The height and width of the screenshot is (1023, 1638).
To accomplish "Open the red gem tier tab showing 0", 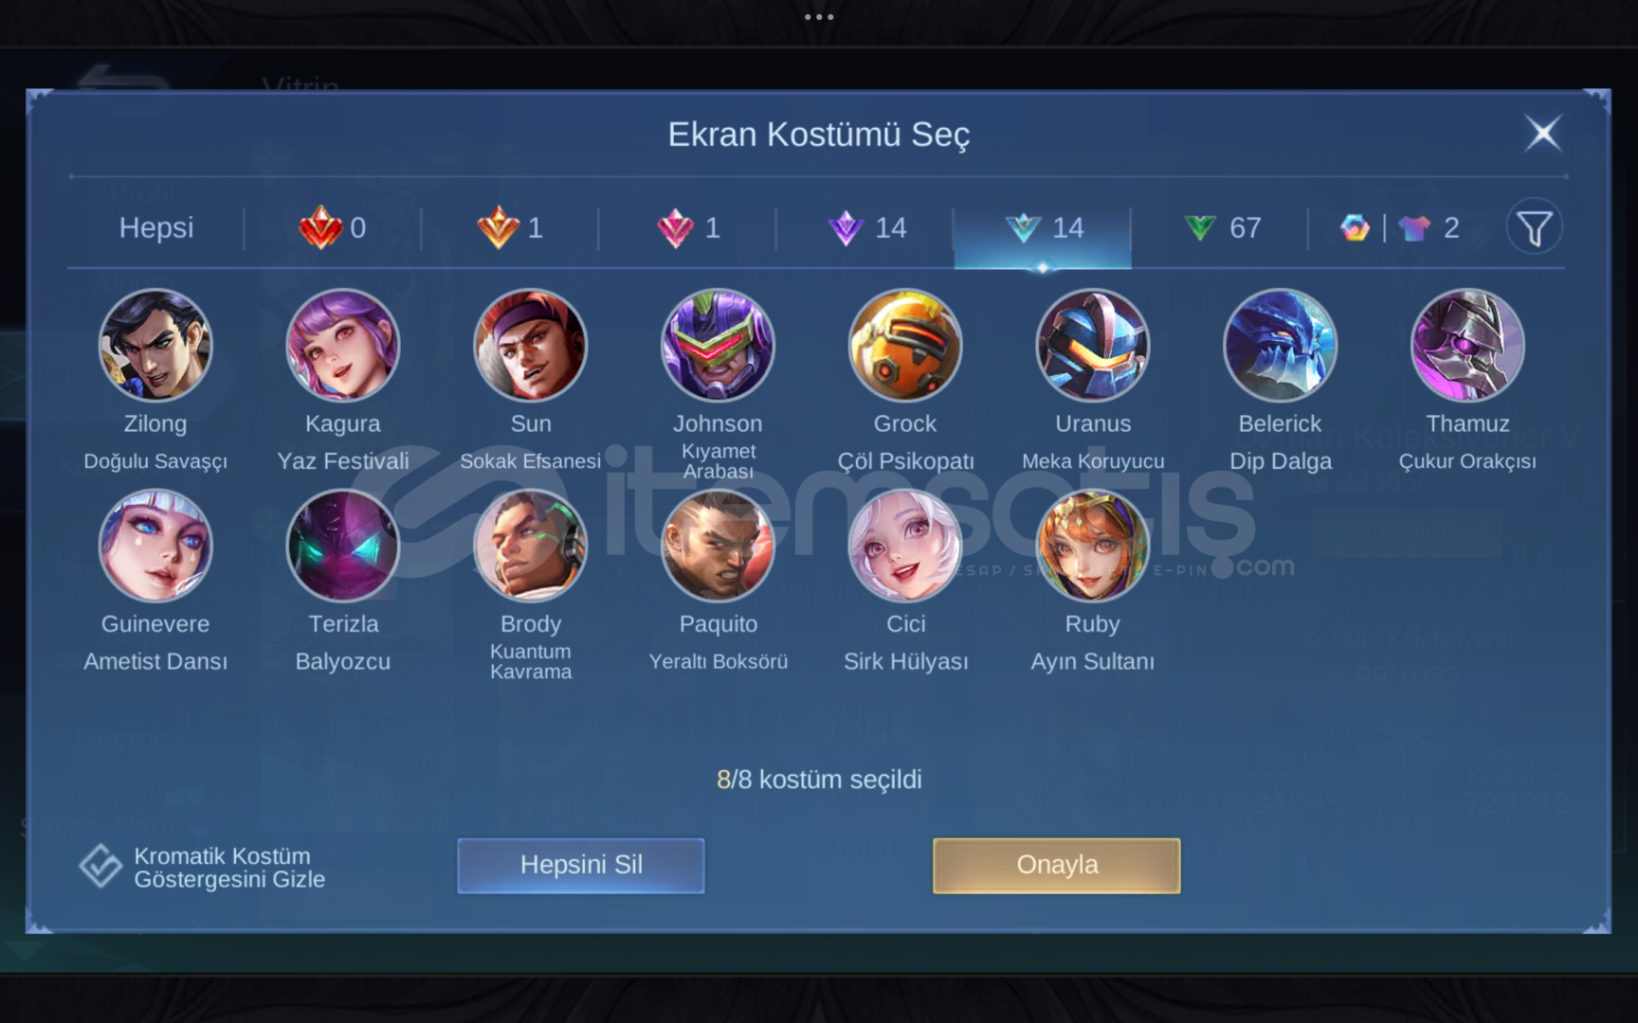I will click(x=332, y=227).
